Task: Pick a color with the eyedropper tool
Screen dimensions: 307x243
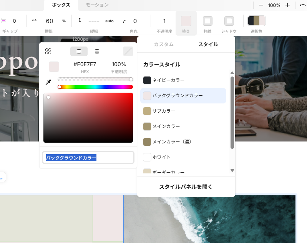Action: (48, 82)
